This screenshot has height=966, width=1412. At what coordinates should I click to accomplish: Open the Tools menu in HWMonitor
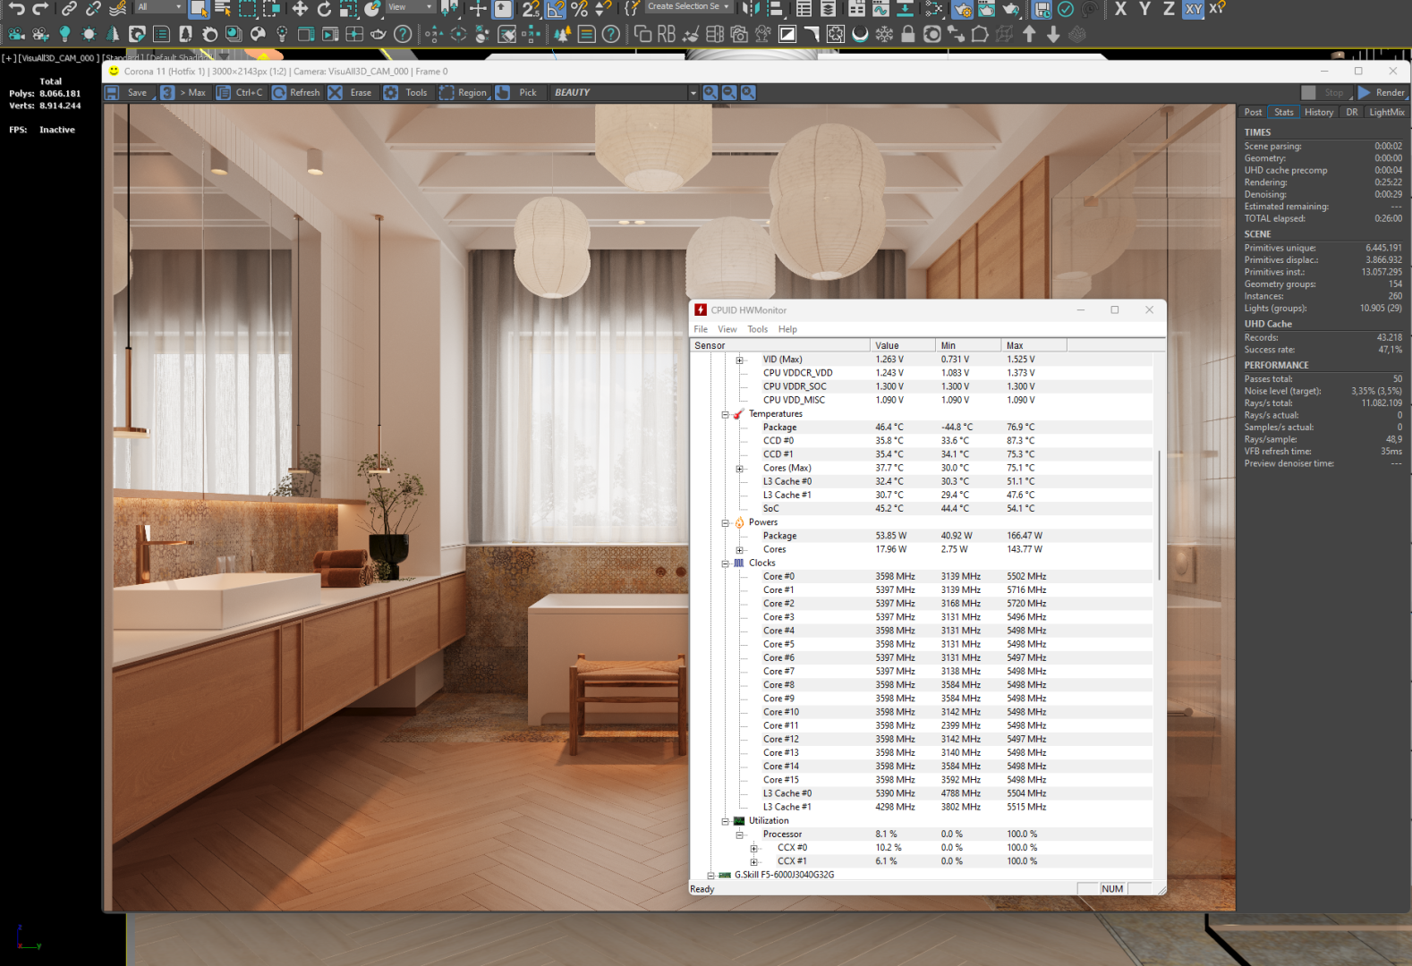click(757, 329)
